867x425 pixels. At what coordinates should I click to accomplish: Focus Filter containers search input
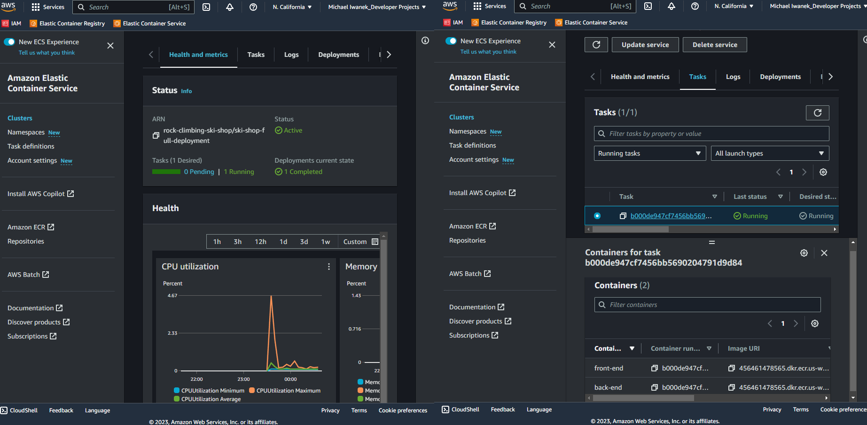707,305
